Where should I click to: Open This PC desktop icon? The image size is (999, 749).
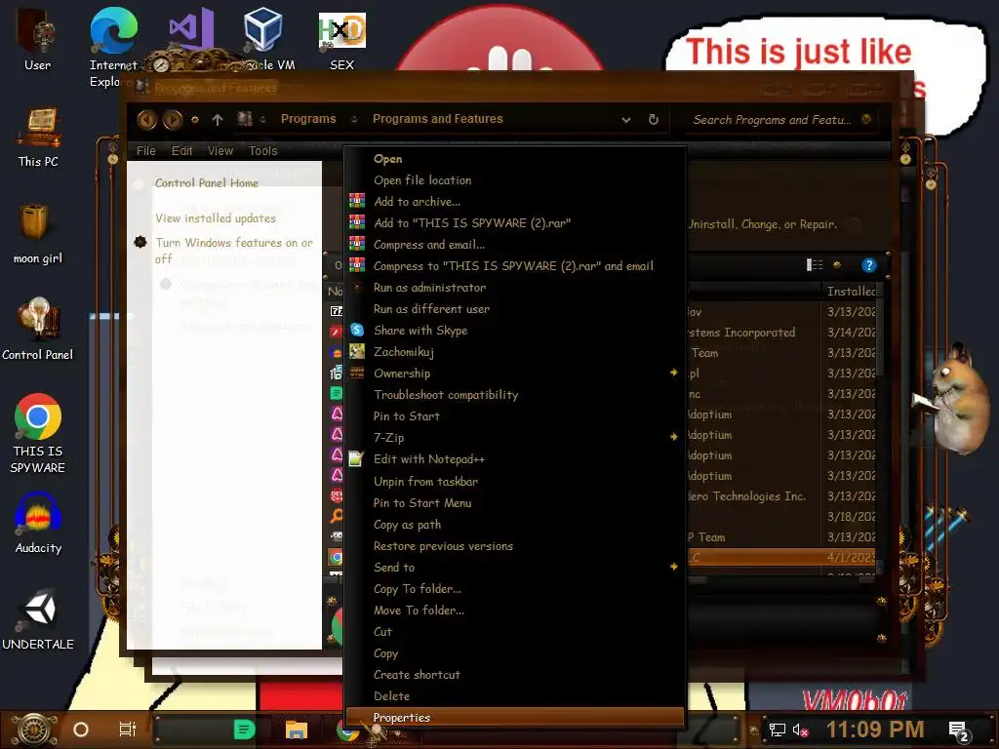[38, 138]
